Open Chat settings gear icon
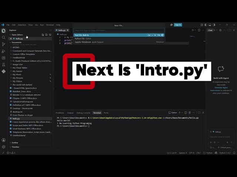The height and width of the screenshot is (177, 237). click(x=221, y=30)
